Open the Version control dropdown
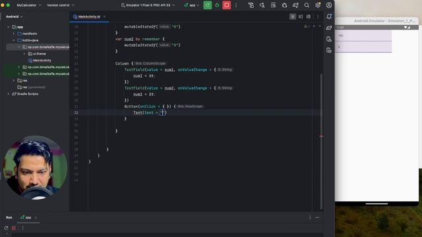The height and width of the screenshot is (237, 422). [x=61, y=5]
